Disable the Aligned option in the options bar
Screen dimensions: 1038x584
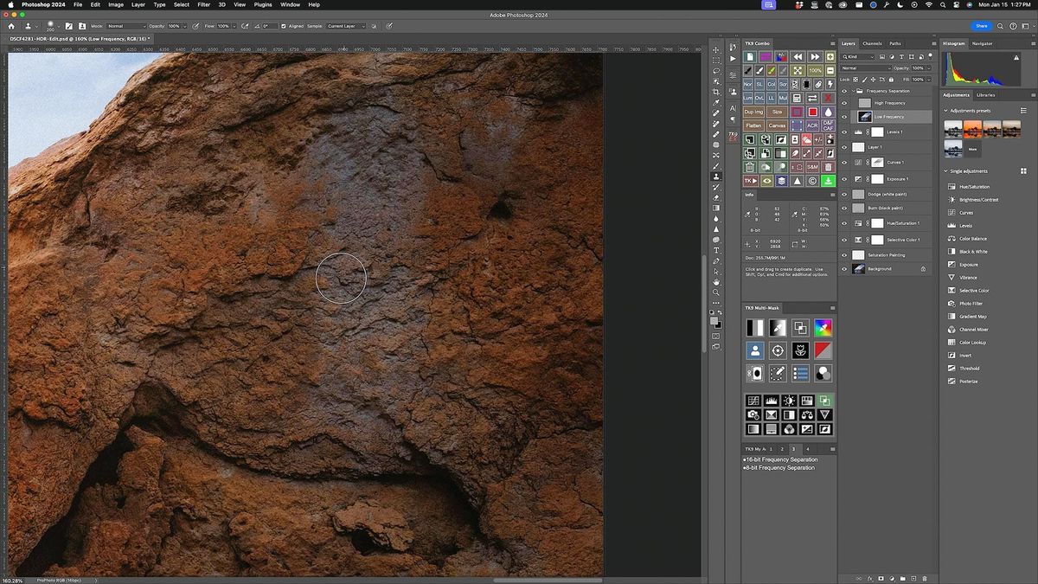(285, 26)
